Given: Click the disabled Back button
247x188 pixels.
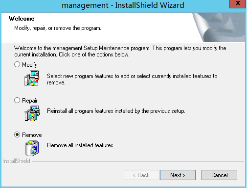Looking at the screenshot, I should [141, 175].
